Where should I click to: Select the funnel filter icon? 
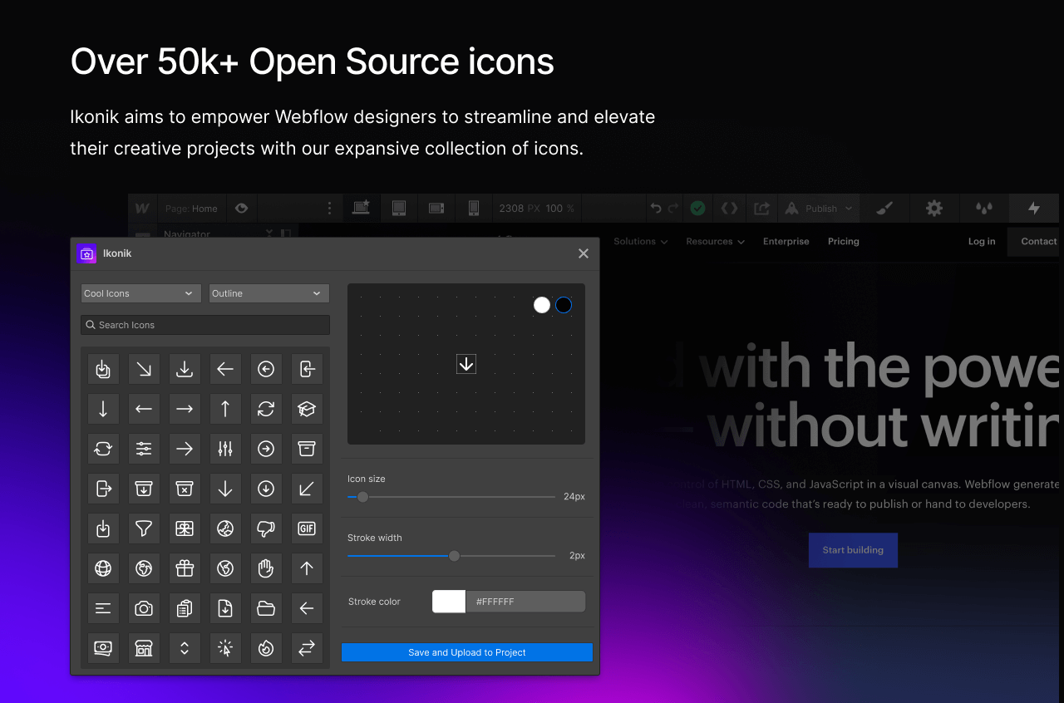pyautogui.click(x=144, y=528)
